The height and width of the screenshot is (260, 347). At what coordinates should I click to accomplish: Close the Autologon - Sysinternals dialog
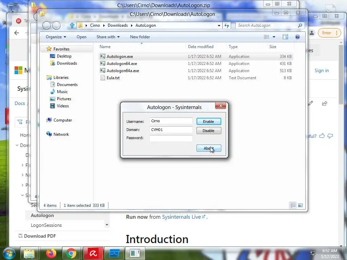point(220,106)
